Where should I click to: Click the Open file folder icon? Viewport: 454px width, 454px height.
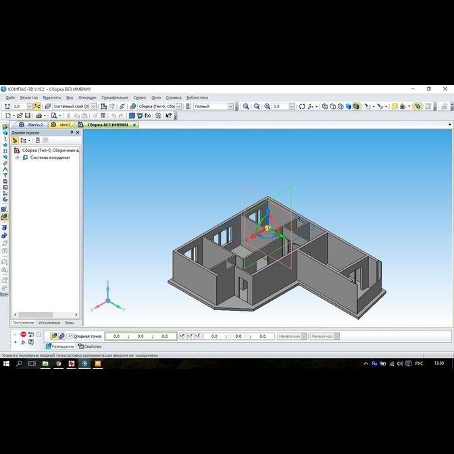pos(20,116)
